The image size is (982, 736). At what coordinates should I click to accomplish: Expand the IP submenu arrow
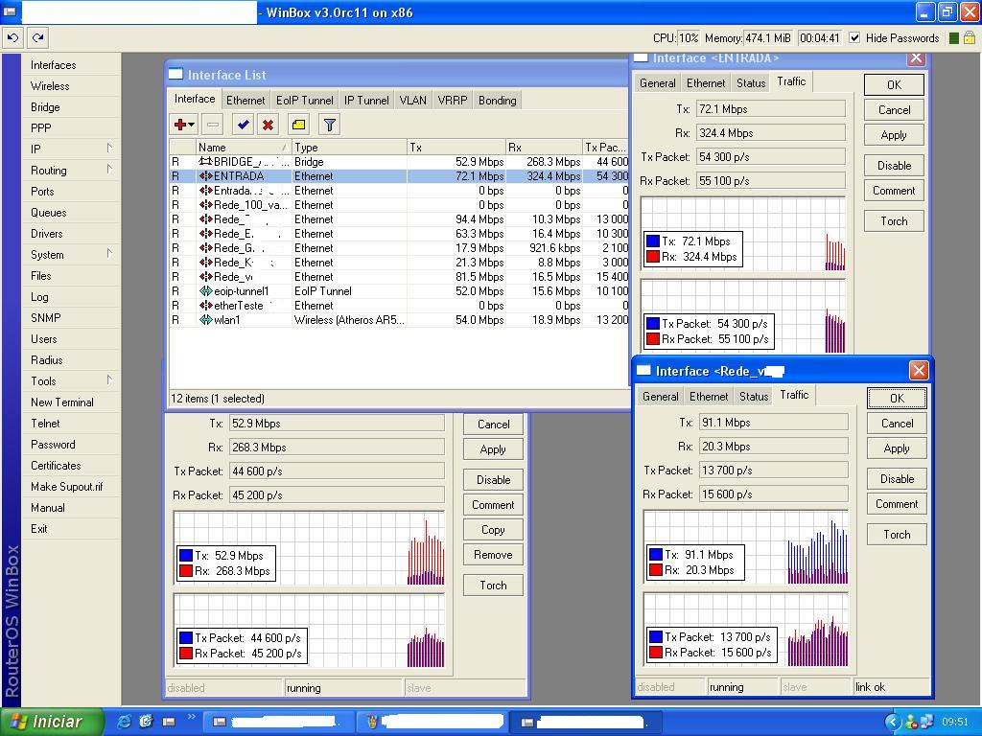click(109, 149)
